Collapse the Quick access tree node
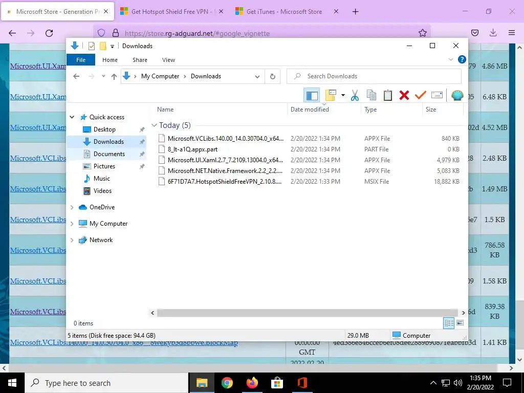This screenshot has width=524, height=393. tap(72, 117)
